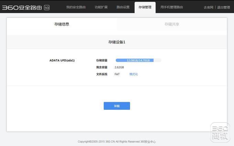Go to the official site via 去官网
The width and height of the screenshot is (234, 146).
(x=208, y=7)
